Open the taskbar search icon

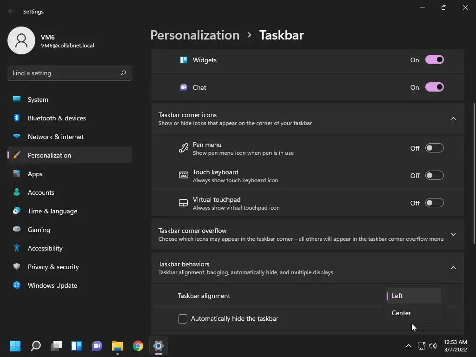pyautogui.click(x=36, y=346)
